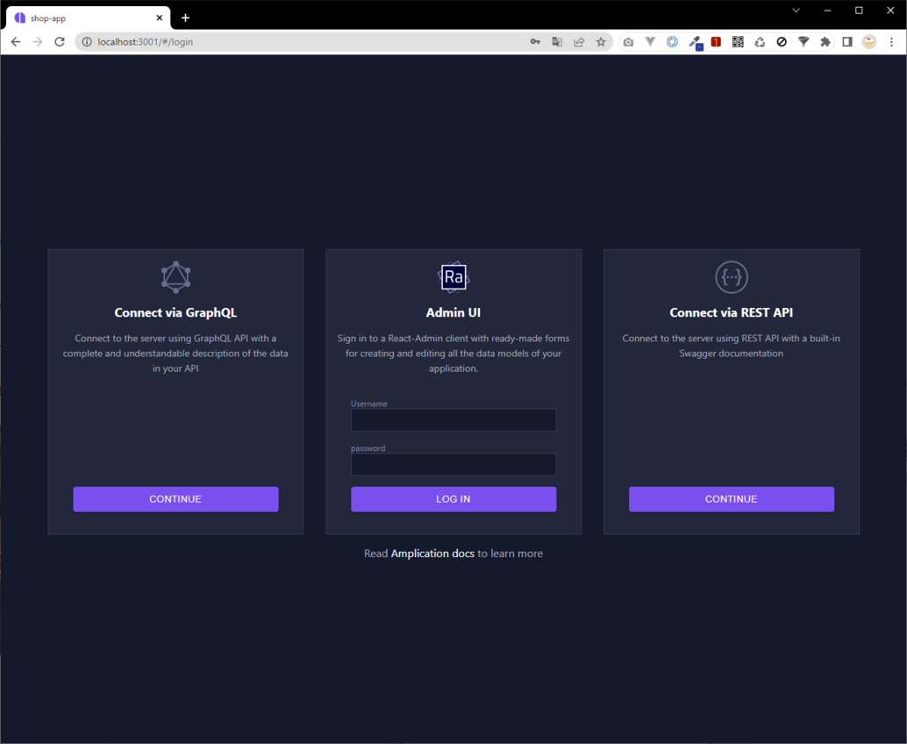907x744 pixels.
Task: Open the Extensions puzzle menu
Action: [x=825, y=41]
